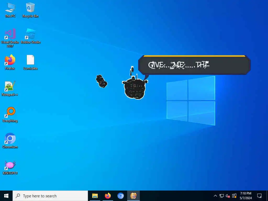The height and width of the screenshot is (201, 268).
Task: Select the Firefox desktop shortcut
Action: [10, 62]
